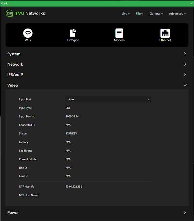This screenshot has width=194, height=221.
Task: Click the Input Type label
Action: [x=26, y=108]
